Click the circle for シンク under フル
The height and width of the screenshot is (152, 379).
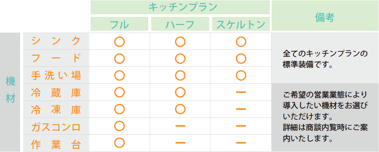click(119, 41)
